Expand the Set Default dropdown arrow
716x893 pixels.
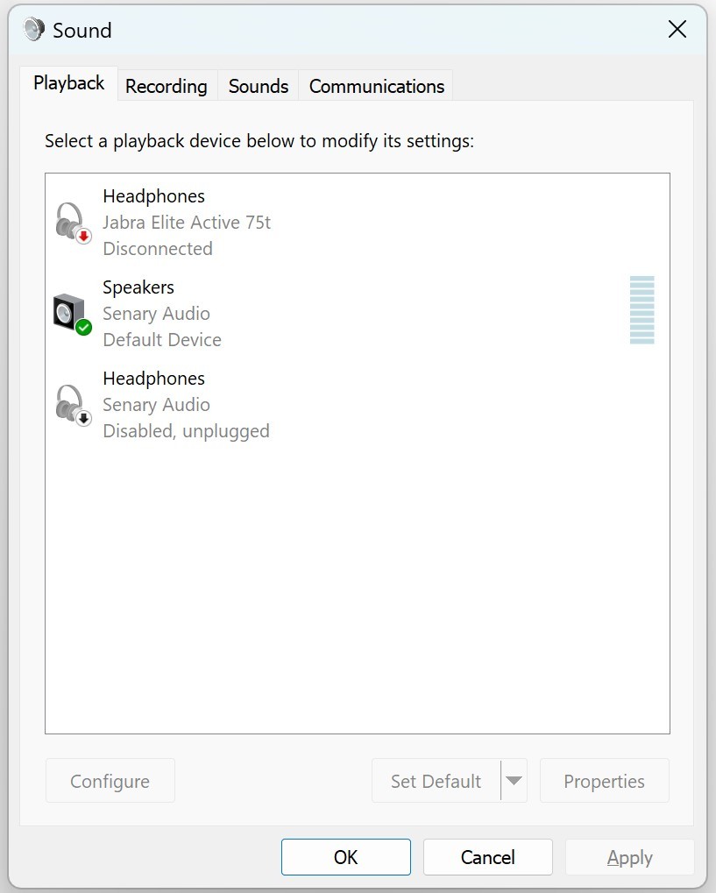tap(514, 781)
